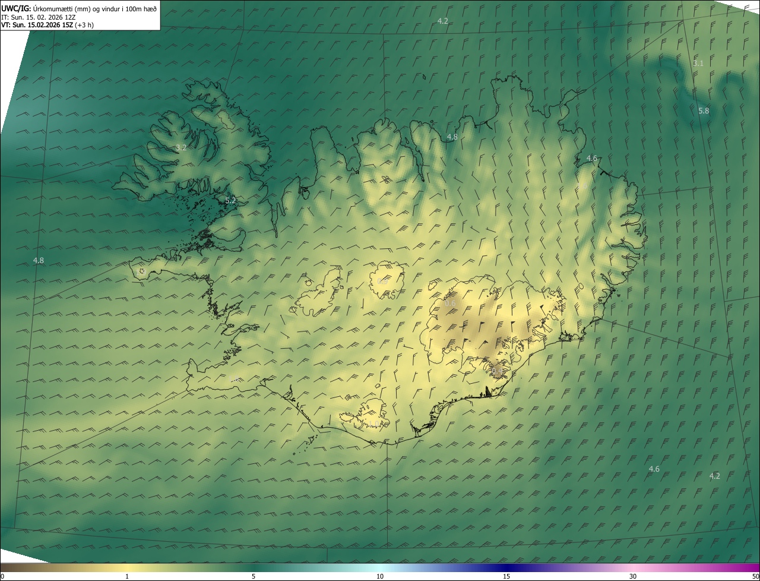Click the 0.6 value on the glacier
The width and height of the screenshot is (760, 581).
(x=450, y=304)
